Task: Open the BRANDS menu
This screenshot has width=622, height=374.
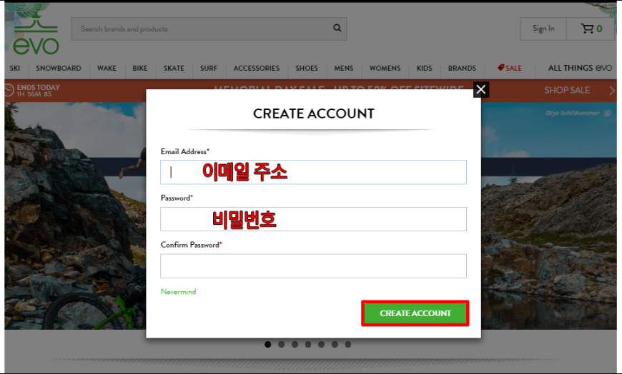Action: pyautogui.click(x=462, y=68)
